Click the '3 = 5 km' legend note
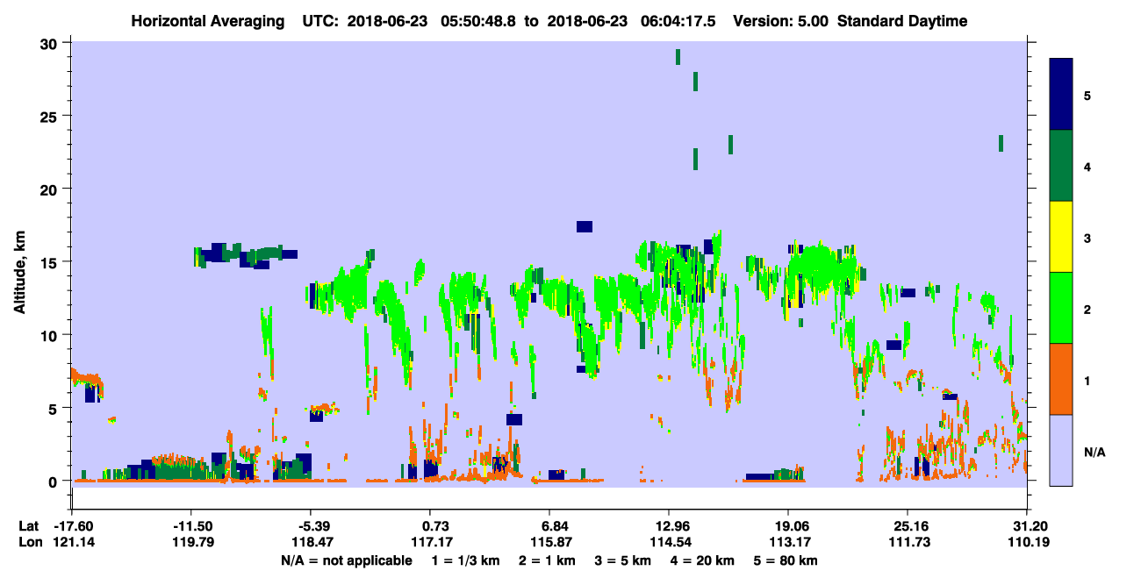The height and width of the screenshot is (585, 1141). [x=622, y=560]
